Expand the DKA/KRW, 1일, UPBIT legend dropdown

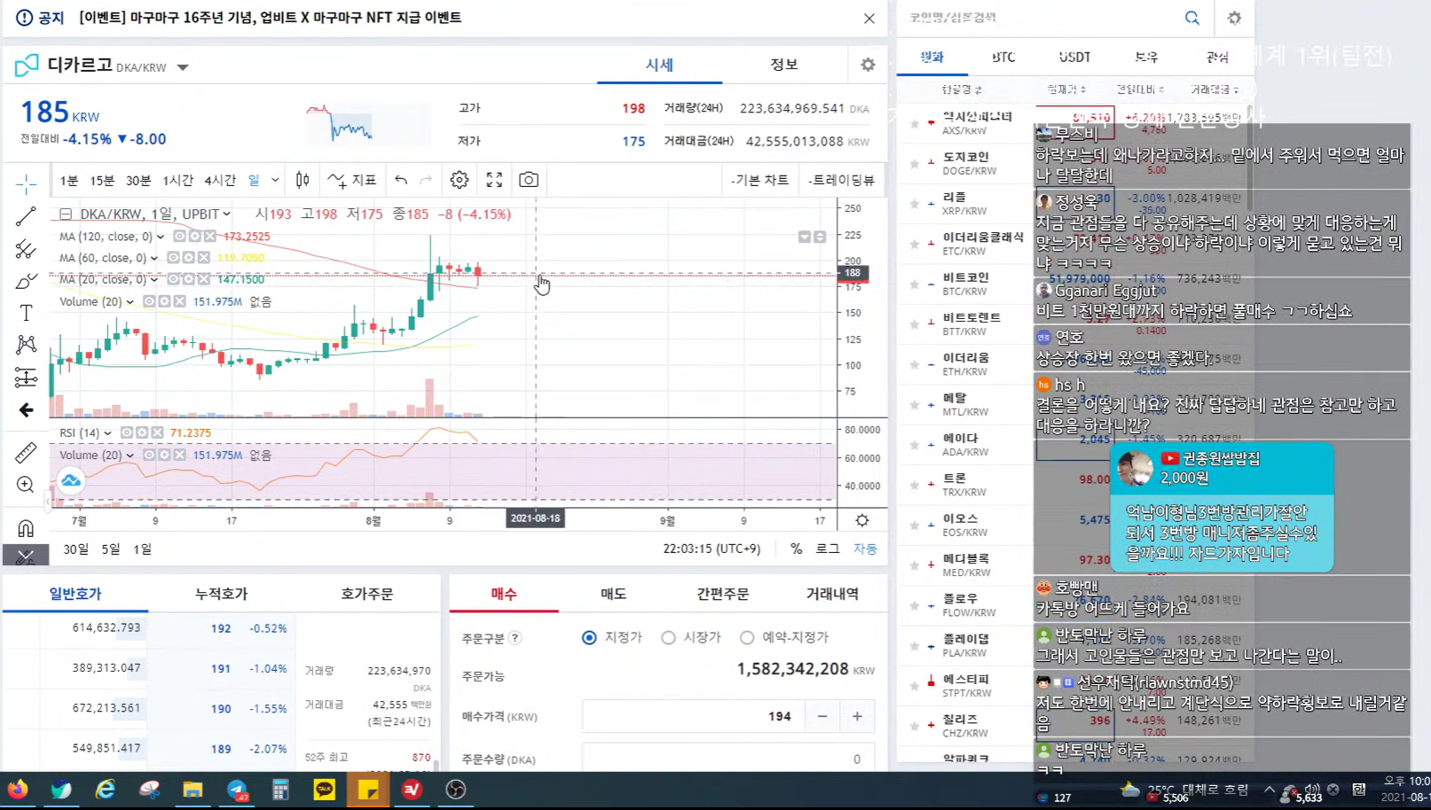click(x=227, y=214)
